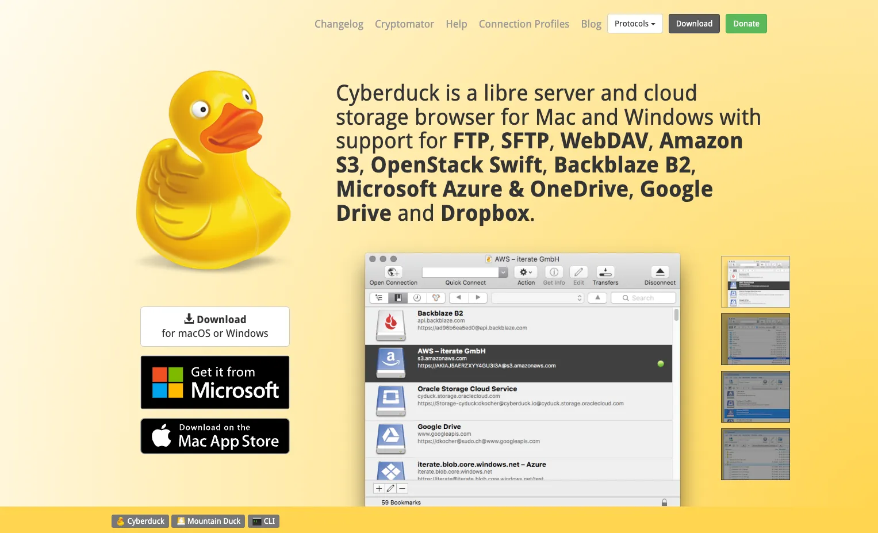The height and width of the screenshot is (533, 878).
Task: Click the green Donate button
Action: [746, 24]
